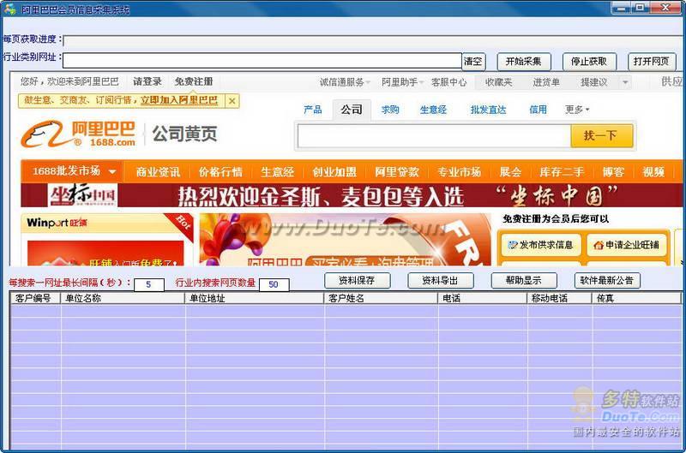Open 展会 in the orange navigation
Screen dimensions: 686x453
[x=510, y=171]
